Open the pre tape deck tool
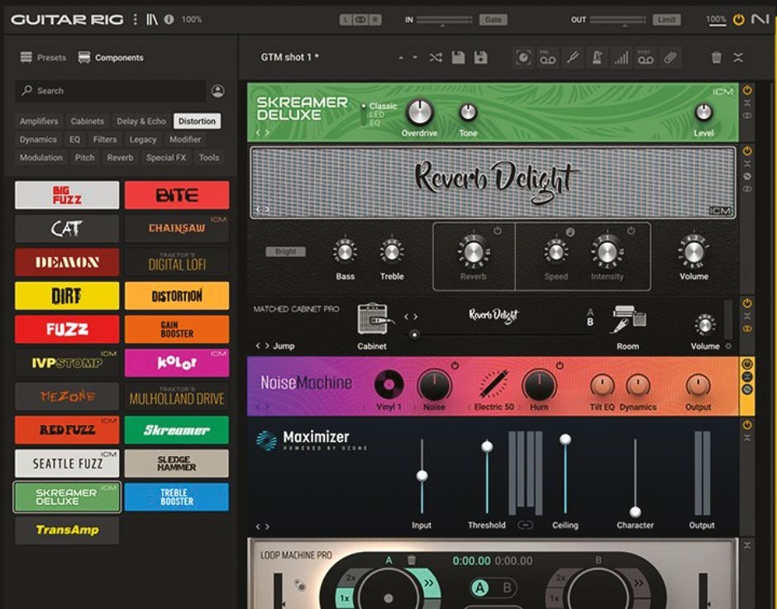 point(547,58)
